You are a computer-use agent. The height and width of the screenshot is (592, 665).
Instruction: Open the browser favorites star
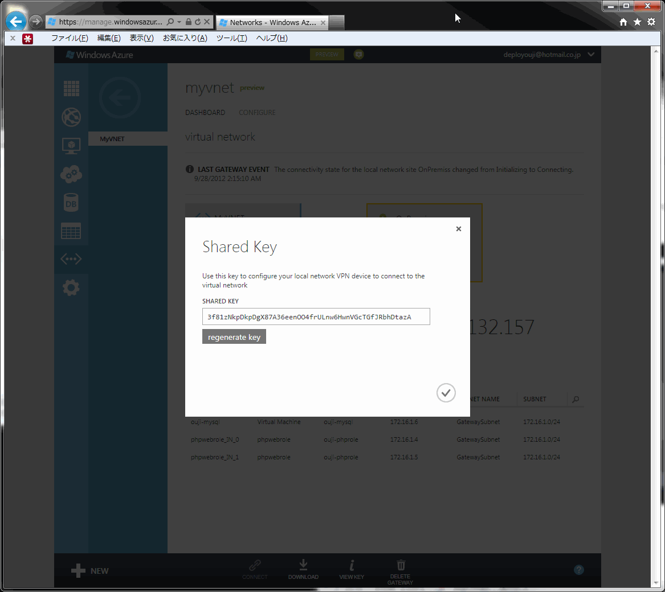[637, 22]
